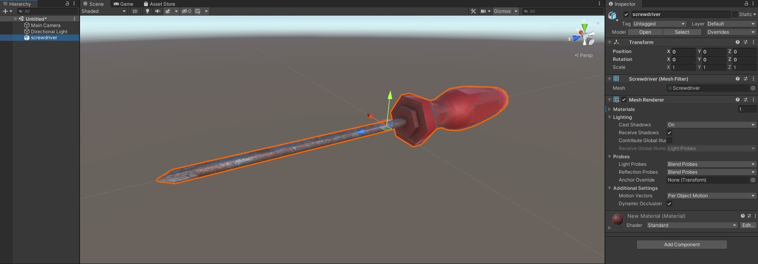The image size is (758, 264).
Task: Click the Model Open button
Action: click(x=645, y=32)
